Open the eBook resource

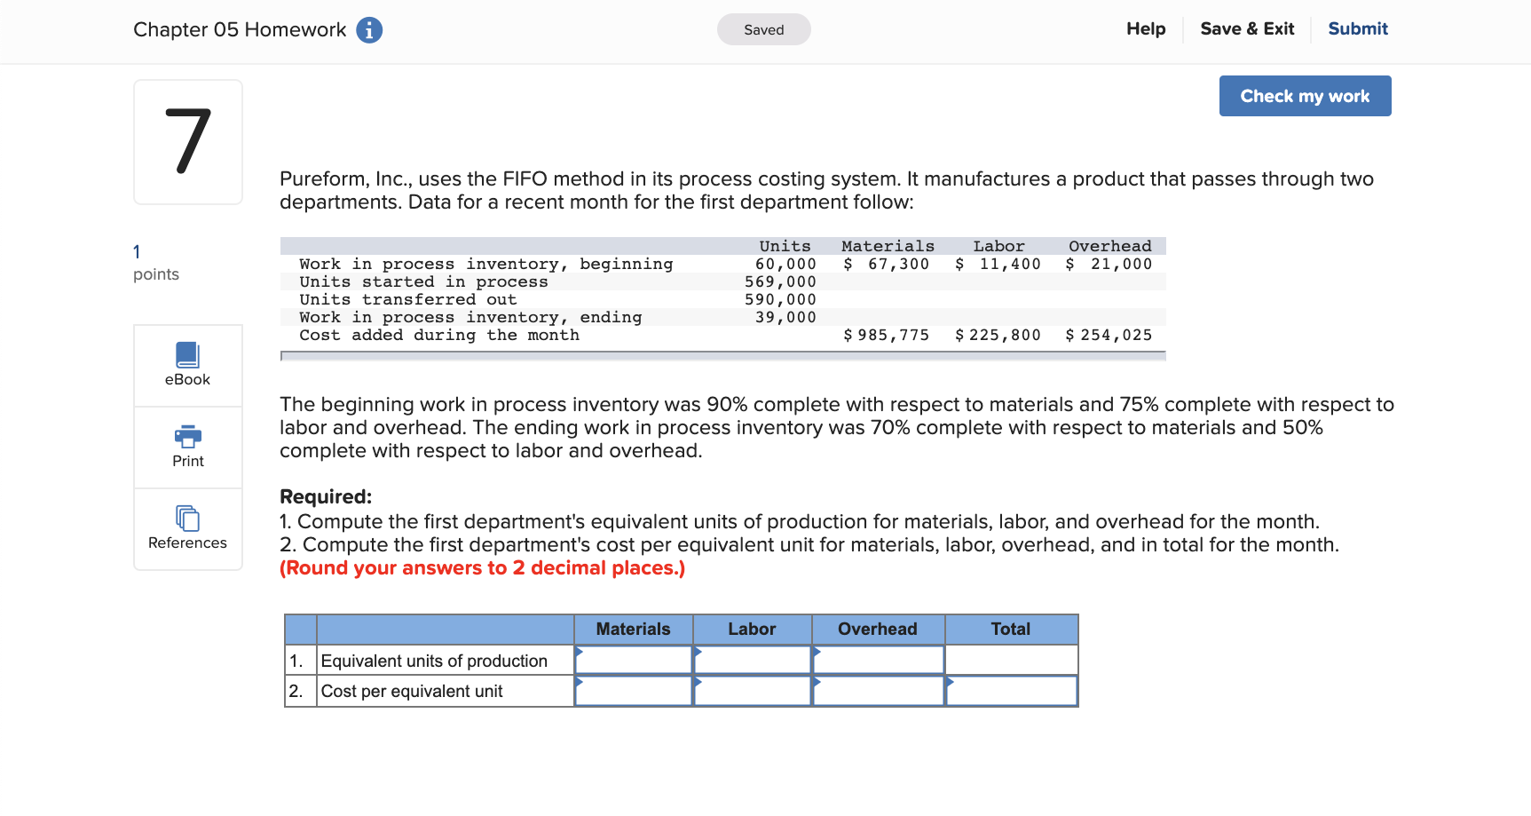(187, 364)
